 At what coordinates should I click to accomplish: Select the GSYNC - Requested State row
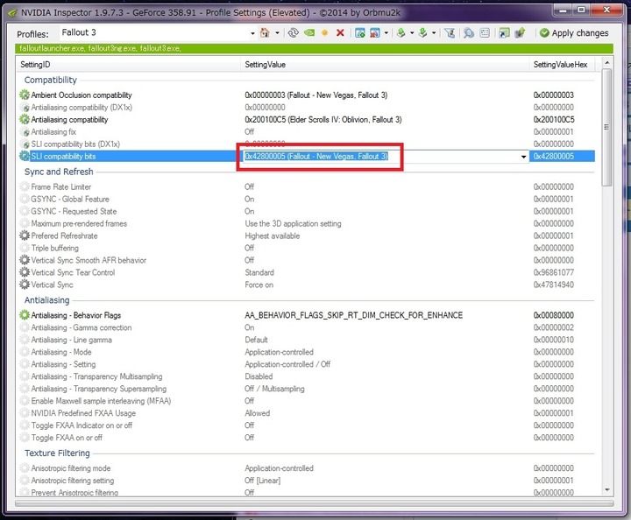pos(306,211)
